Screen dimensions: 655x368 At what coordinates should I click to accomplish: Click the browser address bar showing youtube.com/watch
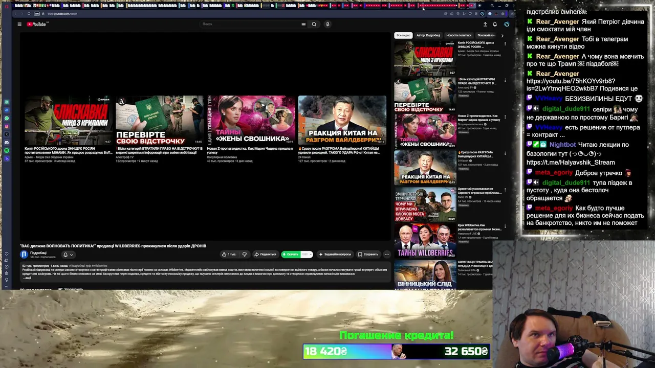tap(62, 14)
